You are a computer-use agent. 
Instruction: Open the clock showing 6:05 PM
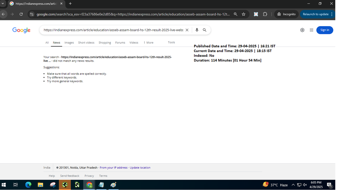(x=316, y=185)
